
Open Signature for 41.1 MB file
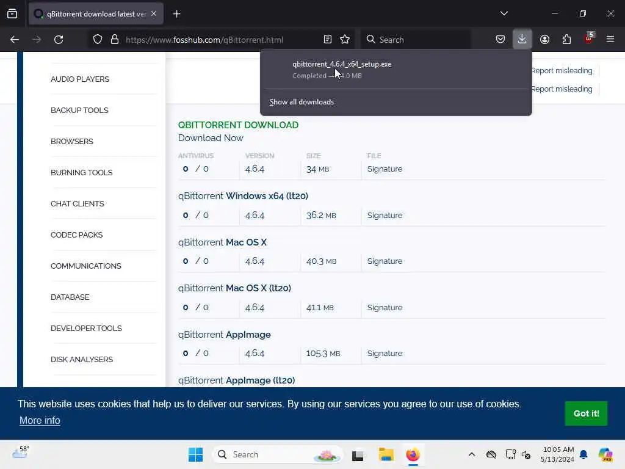coord(385,308)
